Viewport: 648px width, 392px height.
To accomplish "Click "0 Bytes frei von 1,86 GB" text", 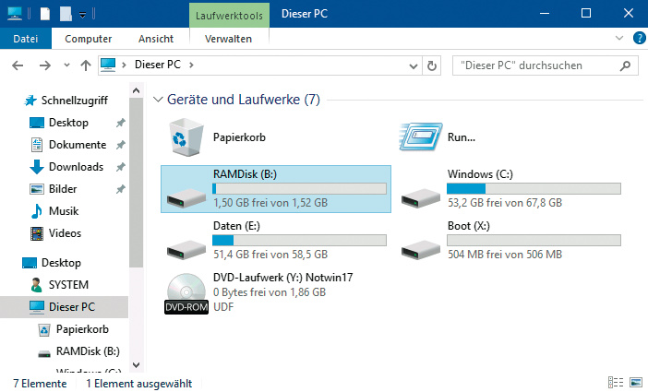I will (x=269, y=292).
